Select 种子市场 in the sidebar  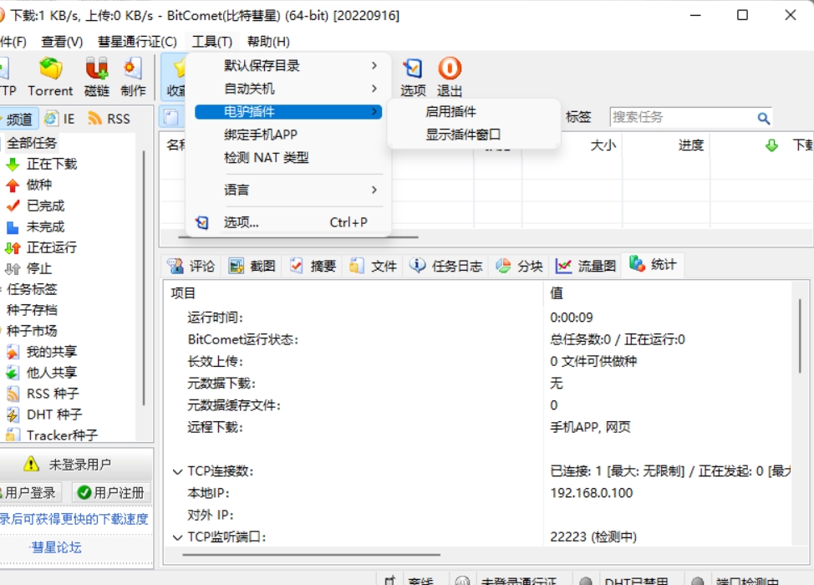(31, 331)
